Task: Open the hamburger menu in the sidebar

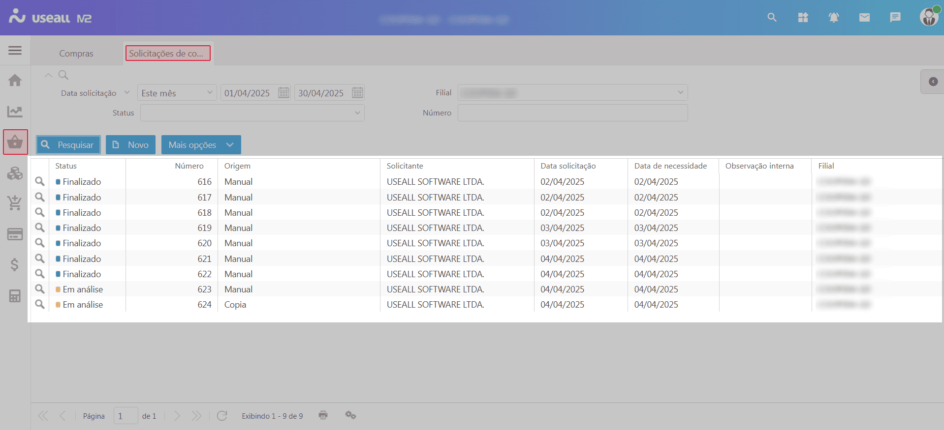Action: tap(15, 50)
